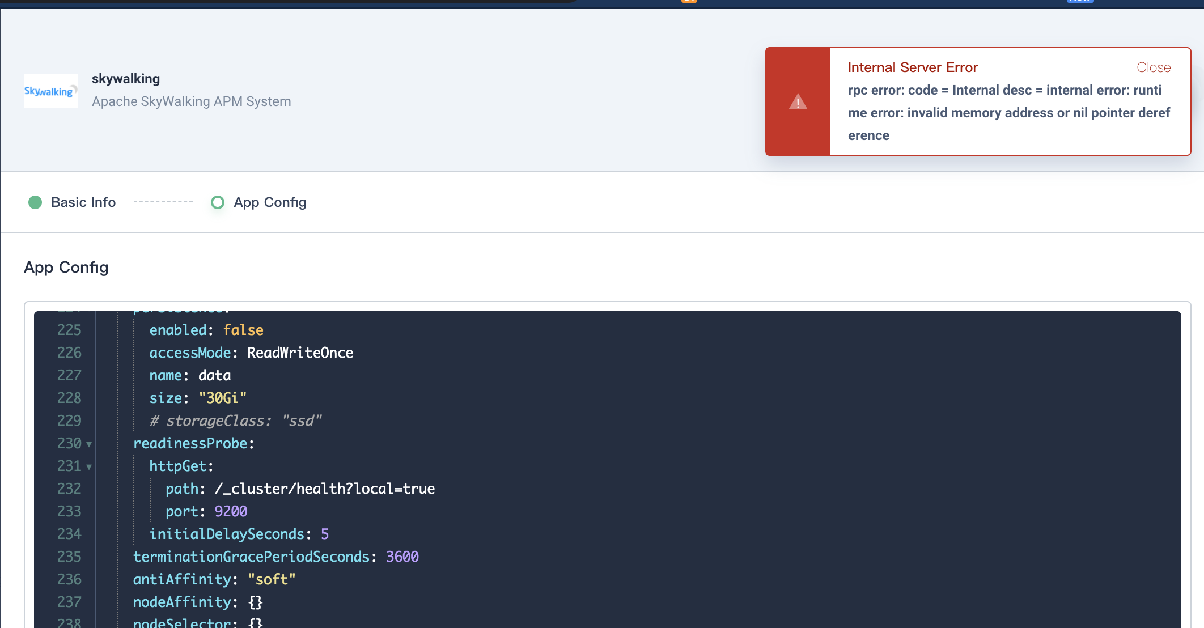Select the App Config step
The height and width of the screenshot is (628, 1204).
(270, 202)
